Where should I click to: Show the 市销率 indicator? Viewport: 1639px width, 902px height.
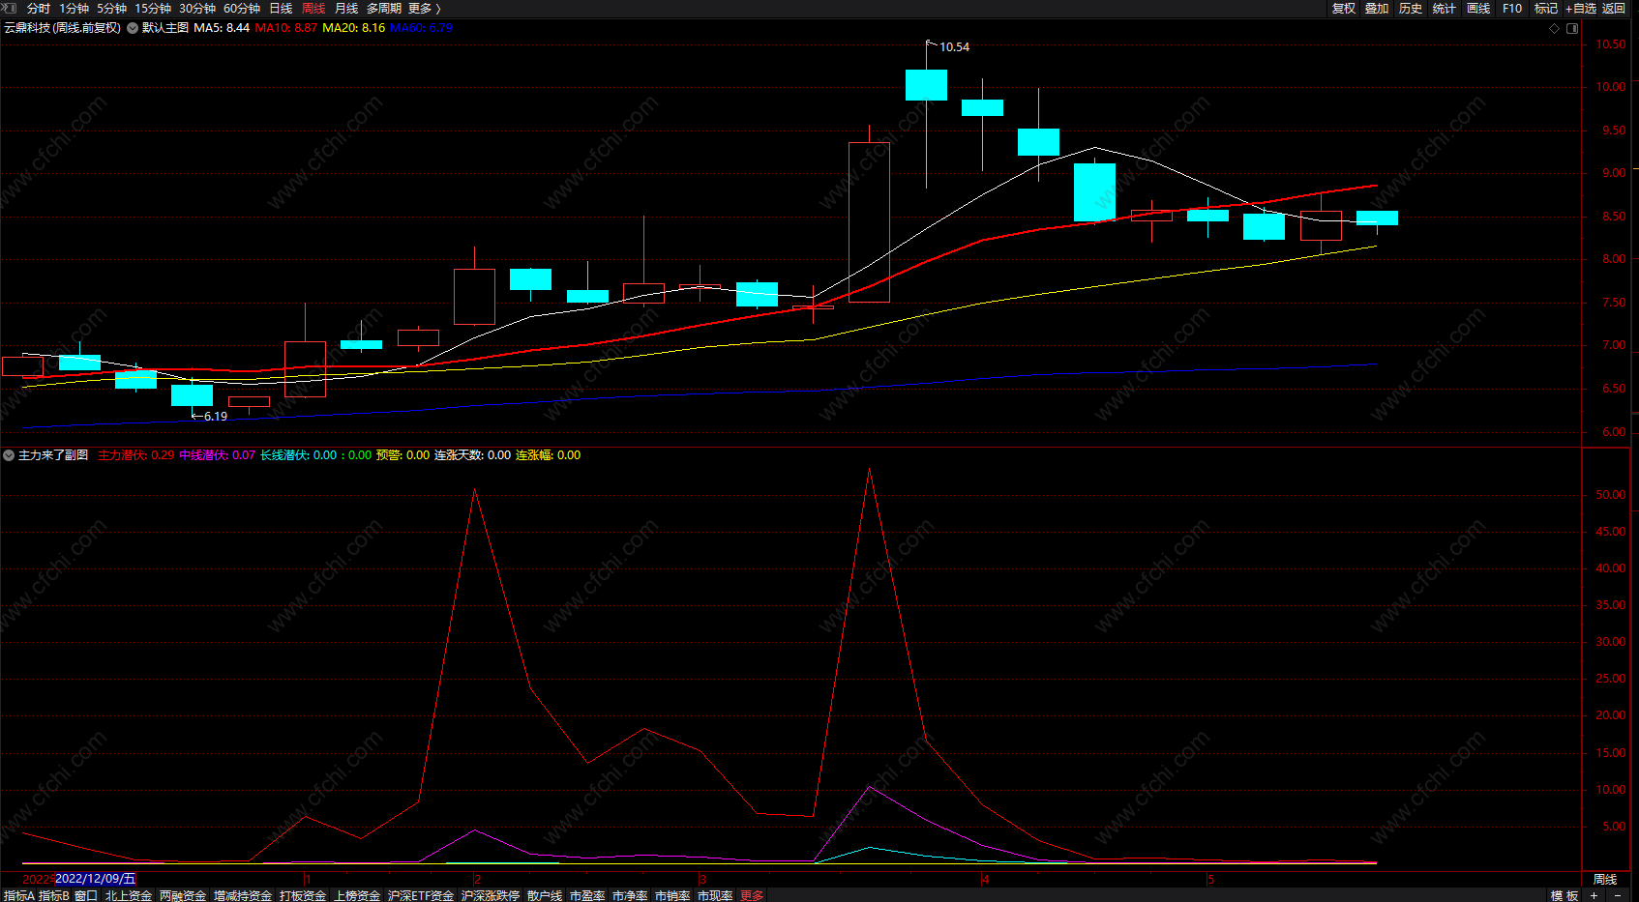pyautogui.click(x=672, y=896)
